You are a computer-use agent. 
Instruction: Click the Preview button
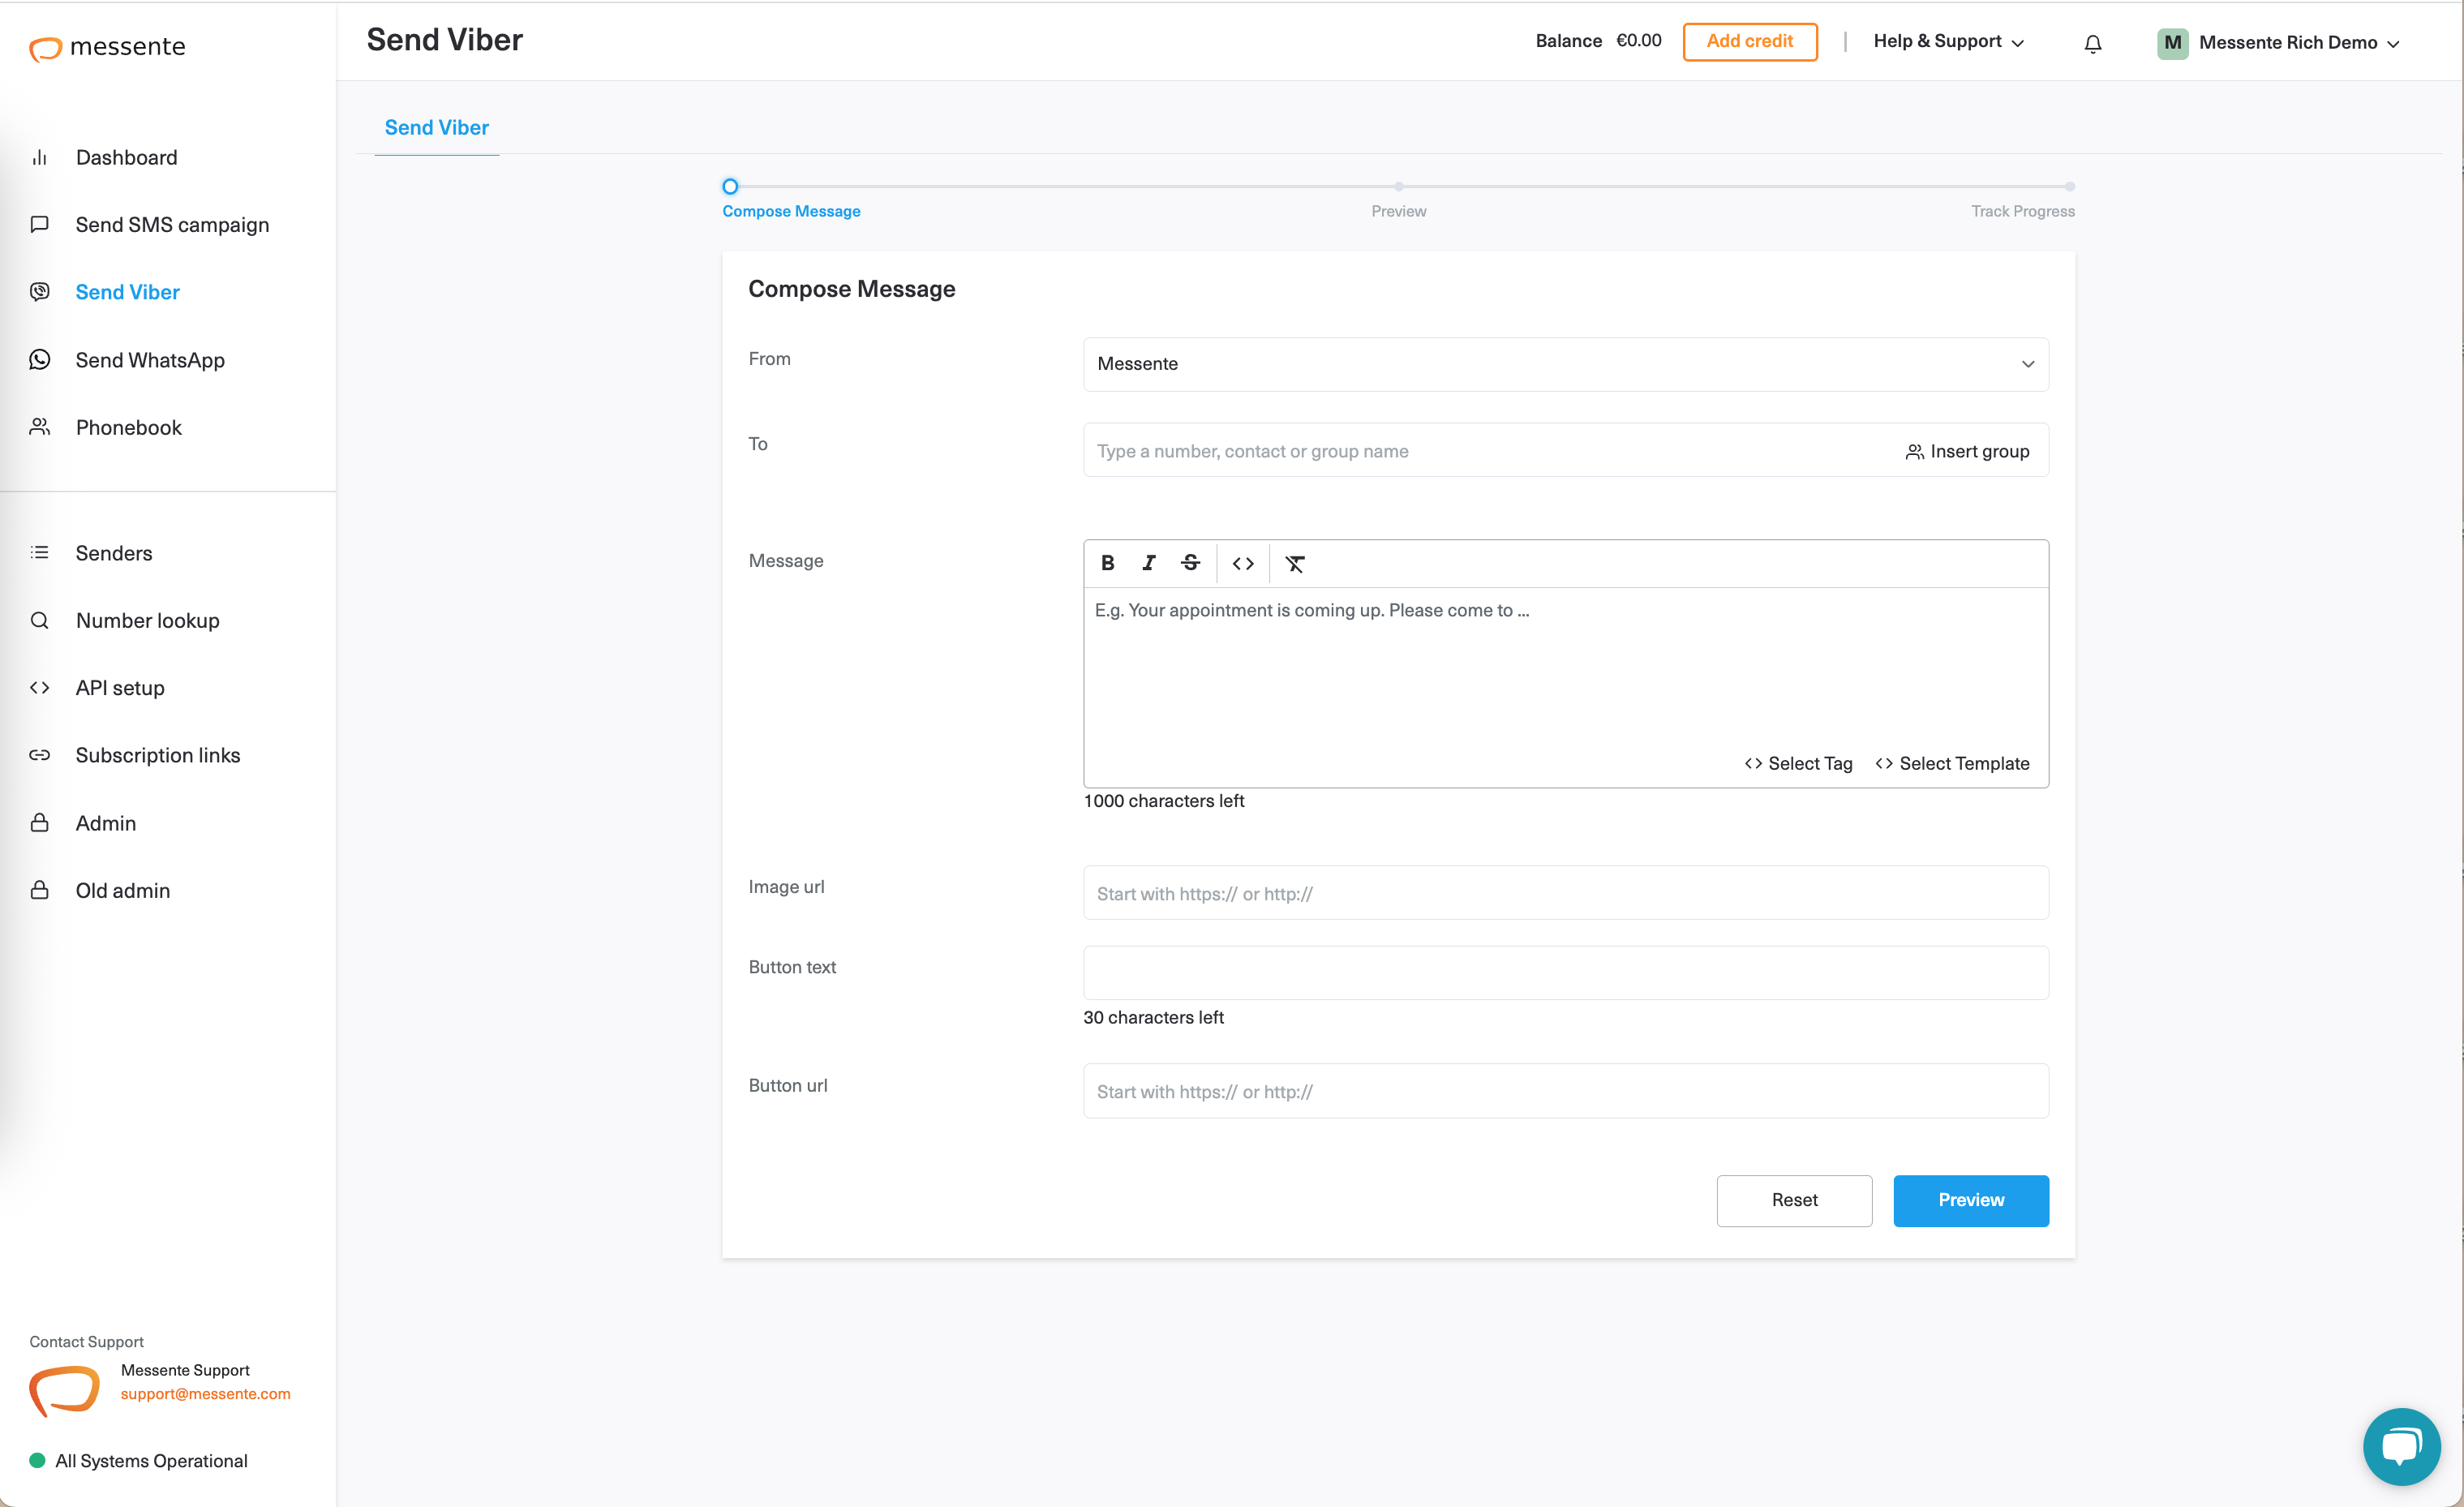click(1970, 1200)
